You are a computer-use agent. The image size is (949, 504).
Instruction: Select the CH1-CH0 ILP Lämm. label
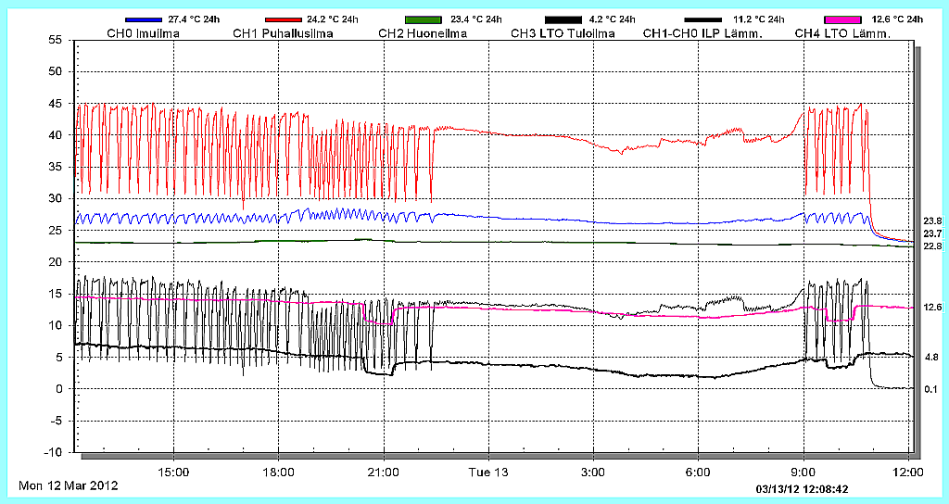702,34
